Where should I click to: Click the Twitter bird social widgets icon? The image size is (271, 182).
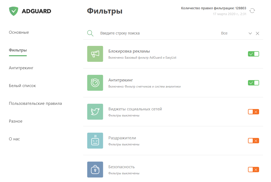point(95,112)
